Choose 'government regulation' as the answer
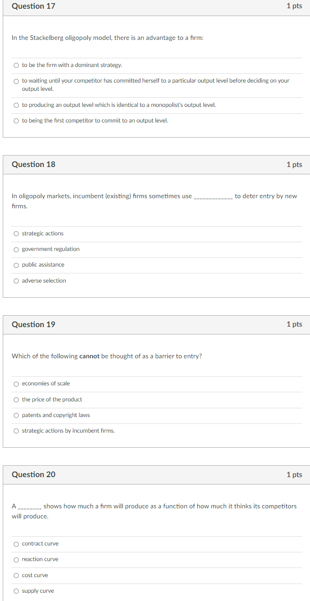Screen dimensions: 310x601 (16, 249)
